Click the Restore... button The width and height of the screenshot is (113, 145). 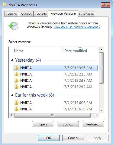pos(93,124)
